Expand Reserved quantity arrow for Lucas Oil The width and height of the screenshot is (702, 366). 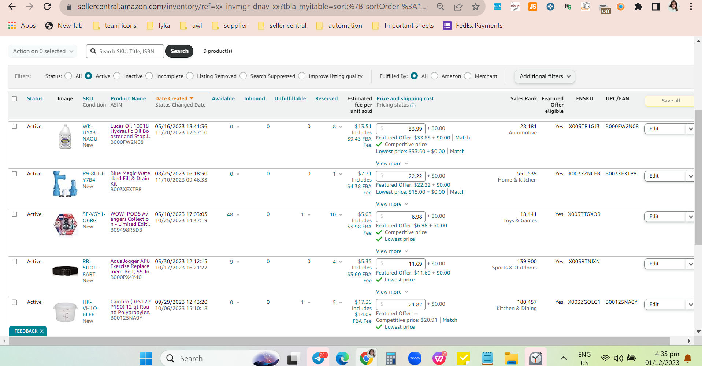coord(341,127)
